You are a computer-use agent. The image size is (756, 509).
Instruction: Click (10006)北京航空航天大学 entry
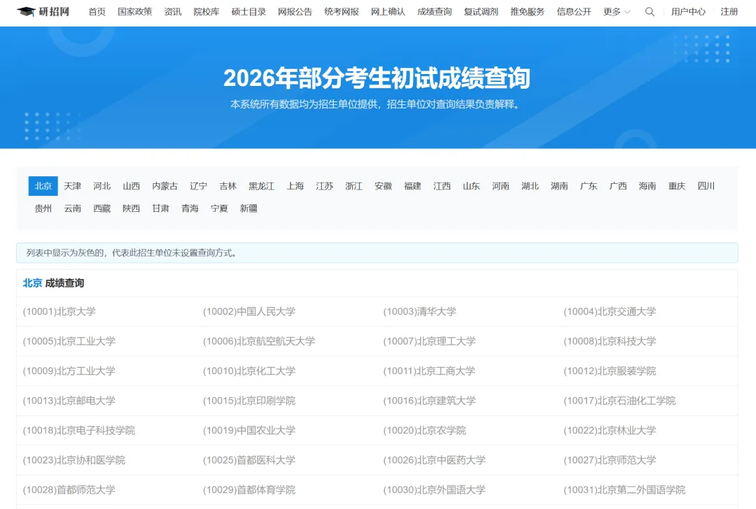pyautogui.click(x=259, y=341)
